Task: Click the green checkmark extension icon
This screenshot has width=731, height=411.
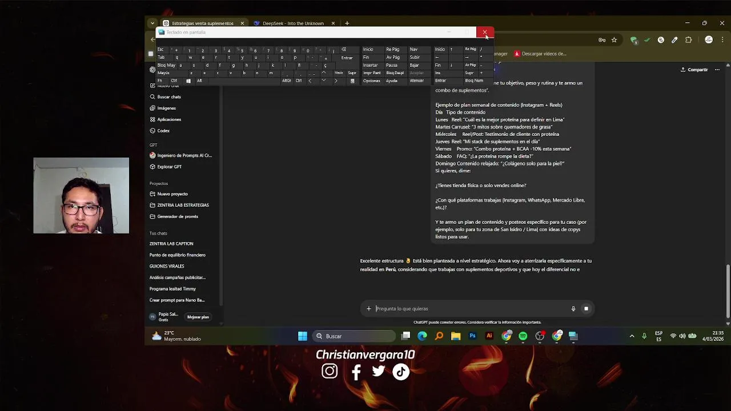Action: coord(646,40)
